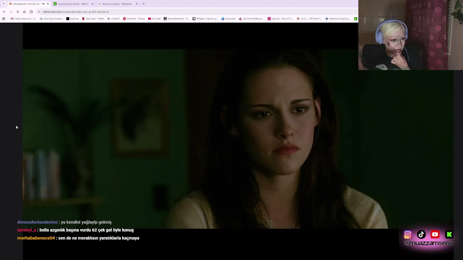Go forward to the next page
Image resolution: width=463 pixels, height=260 pixels.
point(11,12)
